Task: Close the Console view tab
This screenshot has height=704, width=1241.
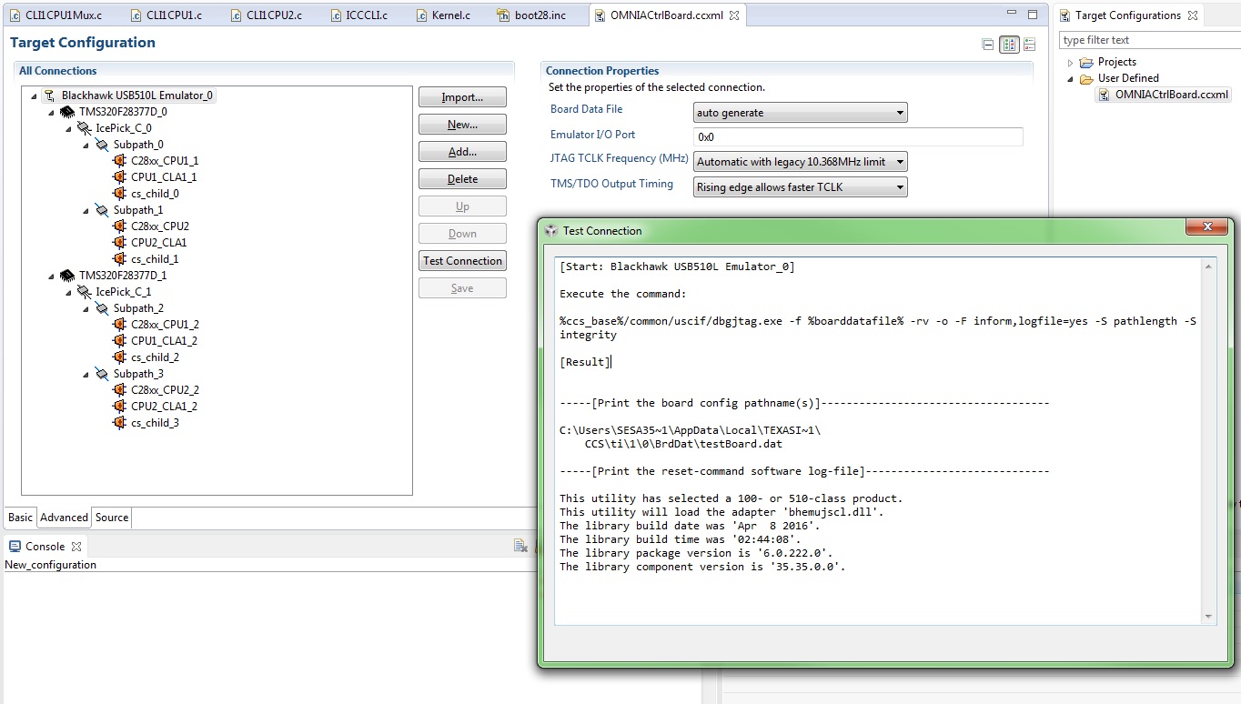Action: 76,547
